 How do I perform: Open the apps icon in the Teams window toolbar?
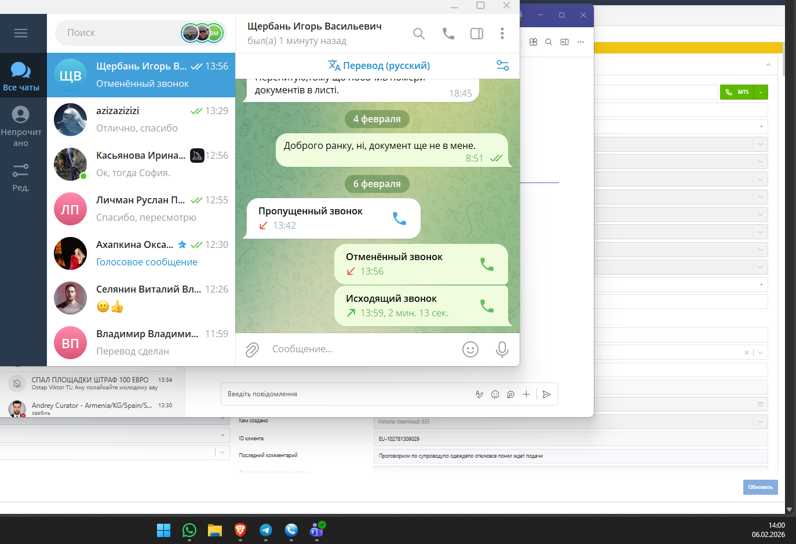(x=534, y=42)
